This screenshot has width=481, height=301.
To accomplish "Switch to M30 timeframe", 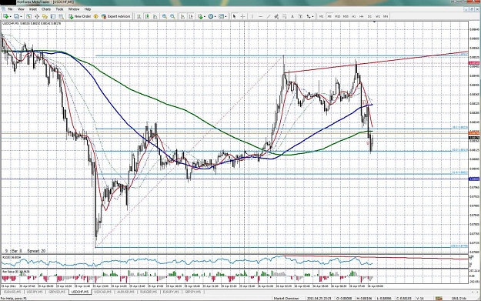I will click(x=346, y=16).
